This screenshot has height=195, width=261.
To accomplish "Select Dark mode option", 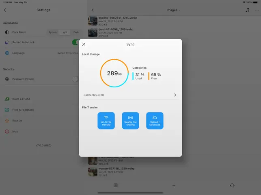I will point(76,32).
